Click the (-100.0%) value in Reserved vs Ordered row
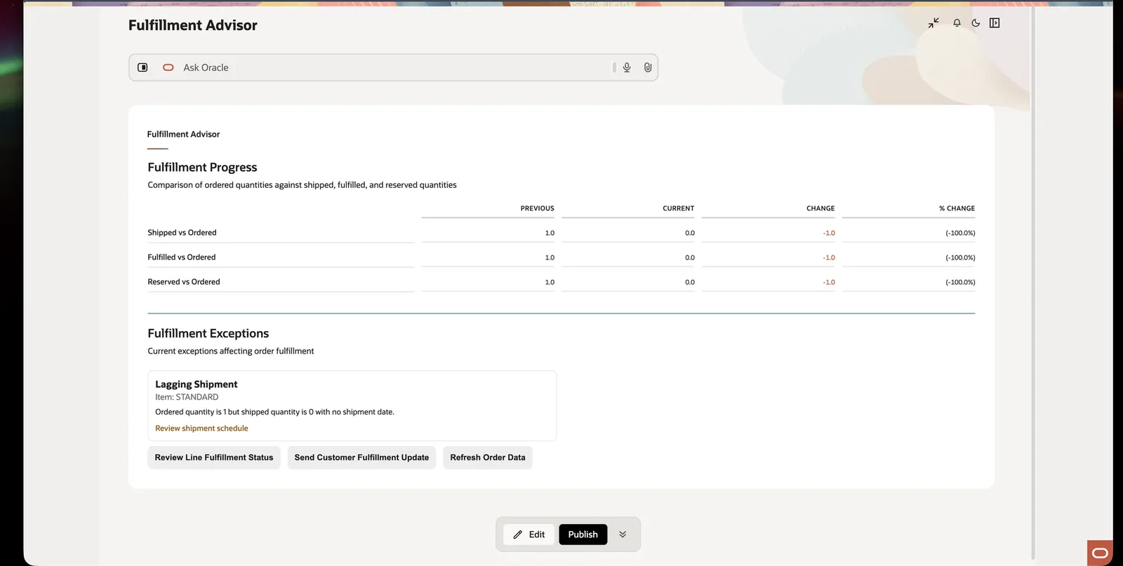This screenshot has height=566, width=1123. point(960,282)
